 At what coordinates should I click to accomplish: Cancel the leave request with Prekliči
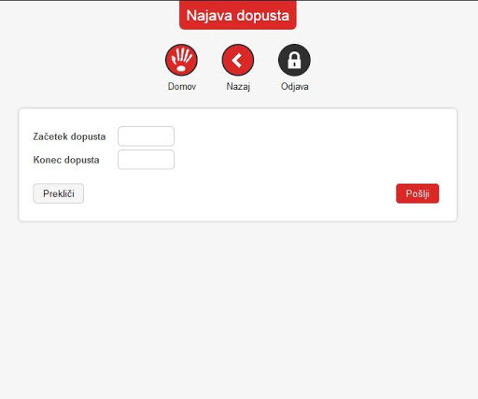click(x=59, y=193)
